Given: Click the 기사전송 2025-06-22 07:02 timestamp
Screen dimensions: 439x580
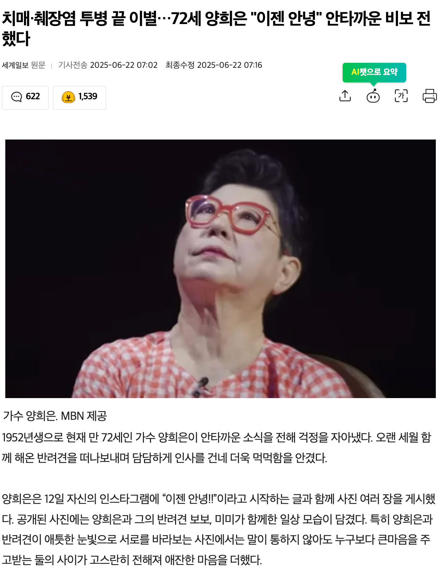Looking at the screenshot, I should [108, 65].
